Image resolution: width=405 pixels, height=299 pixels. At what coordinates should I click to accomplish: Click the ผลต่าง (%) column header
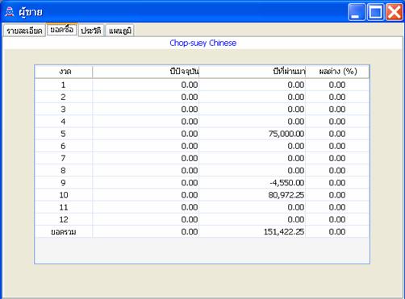click(337, 72)
